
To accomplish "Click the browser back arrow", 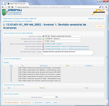I will click(3, 7).
